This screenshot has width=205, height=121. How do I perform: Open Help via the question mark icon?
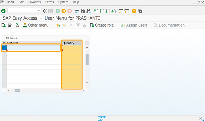(134, 11)
